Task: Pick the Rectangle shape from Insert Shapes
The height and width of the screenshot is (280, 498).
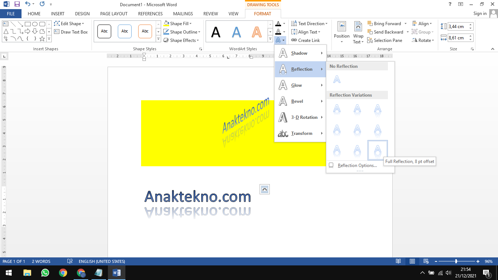Action: (x=27, y=24)
